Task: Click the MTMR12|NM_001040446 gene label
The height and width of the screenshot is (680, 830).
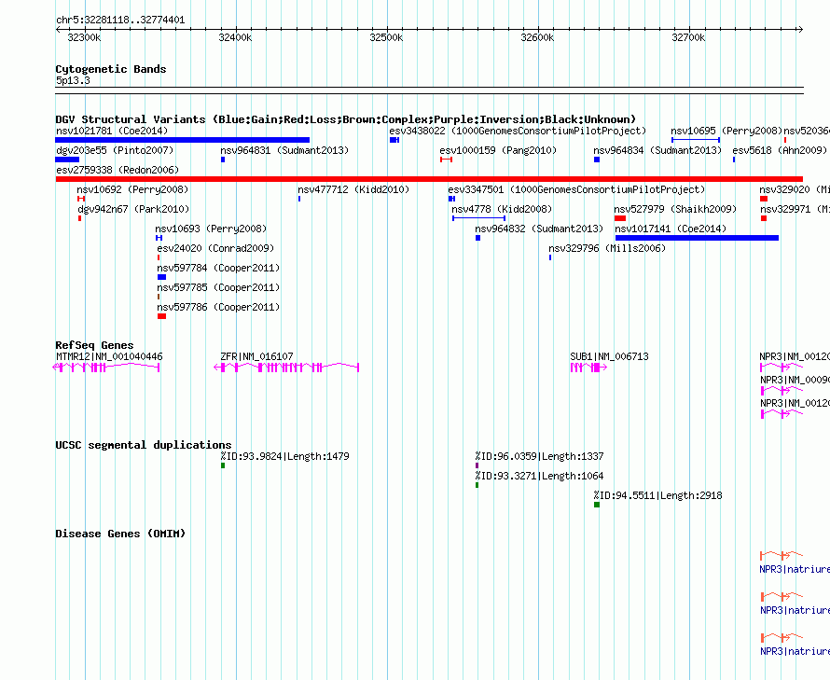Action: click(109, 356)
